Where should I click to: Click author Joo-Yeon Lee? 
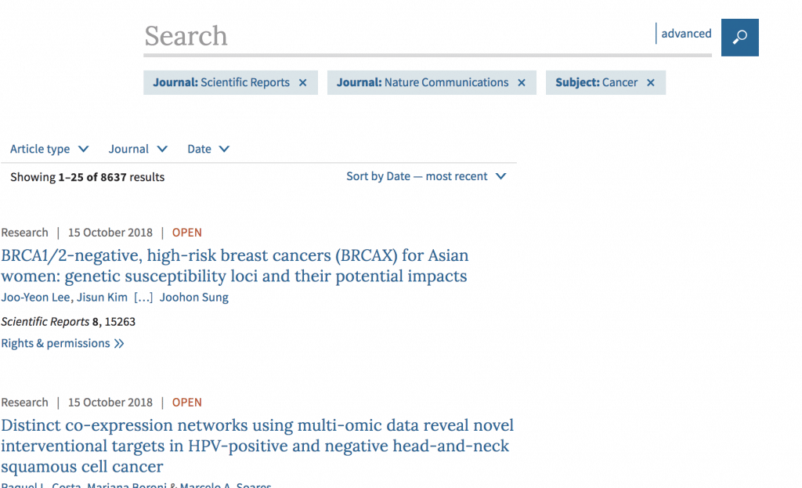(x=37, y=297)
